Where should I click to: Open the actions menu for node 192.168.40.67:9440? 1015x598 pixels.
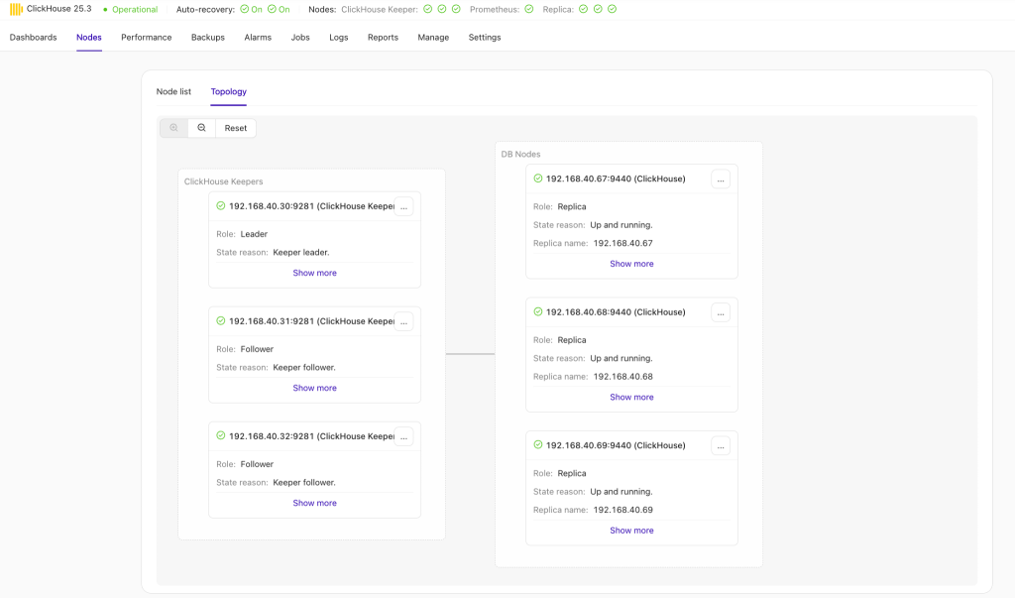click(x=721, y=179)
